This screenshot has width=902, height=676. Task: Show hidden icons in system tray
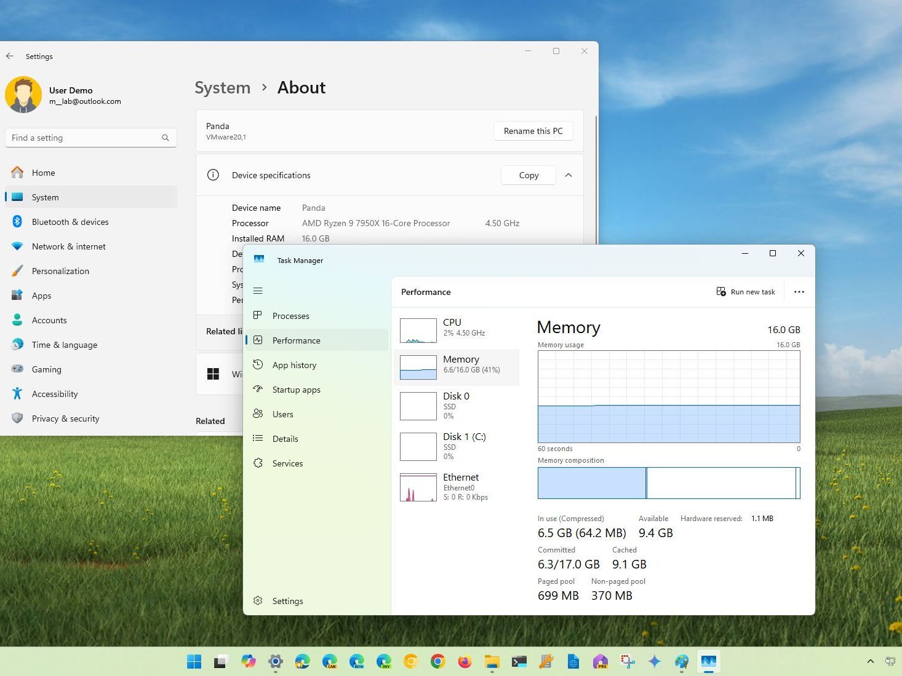coord(870,661)
